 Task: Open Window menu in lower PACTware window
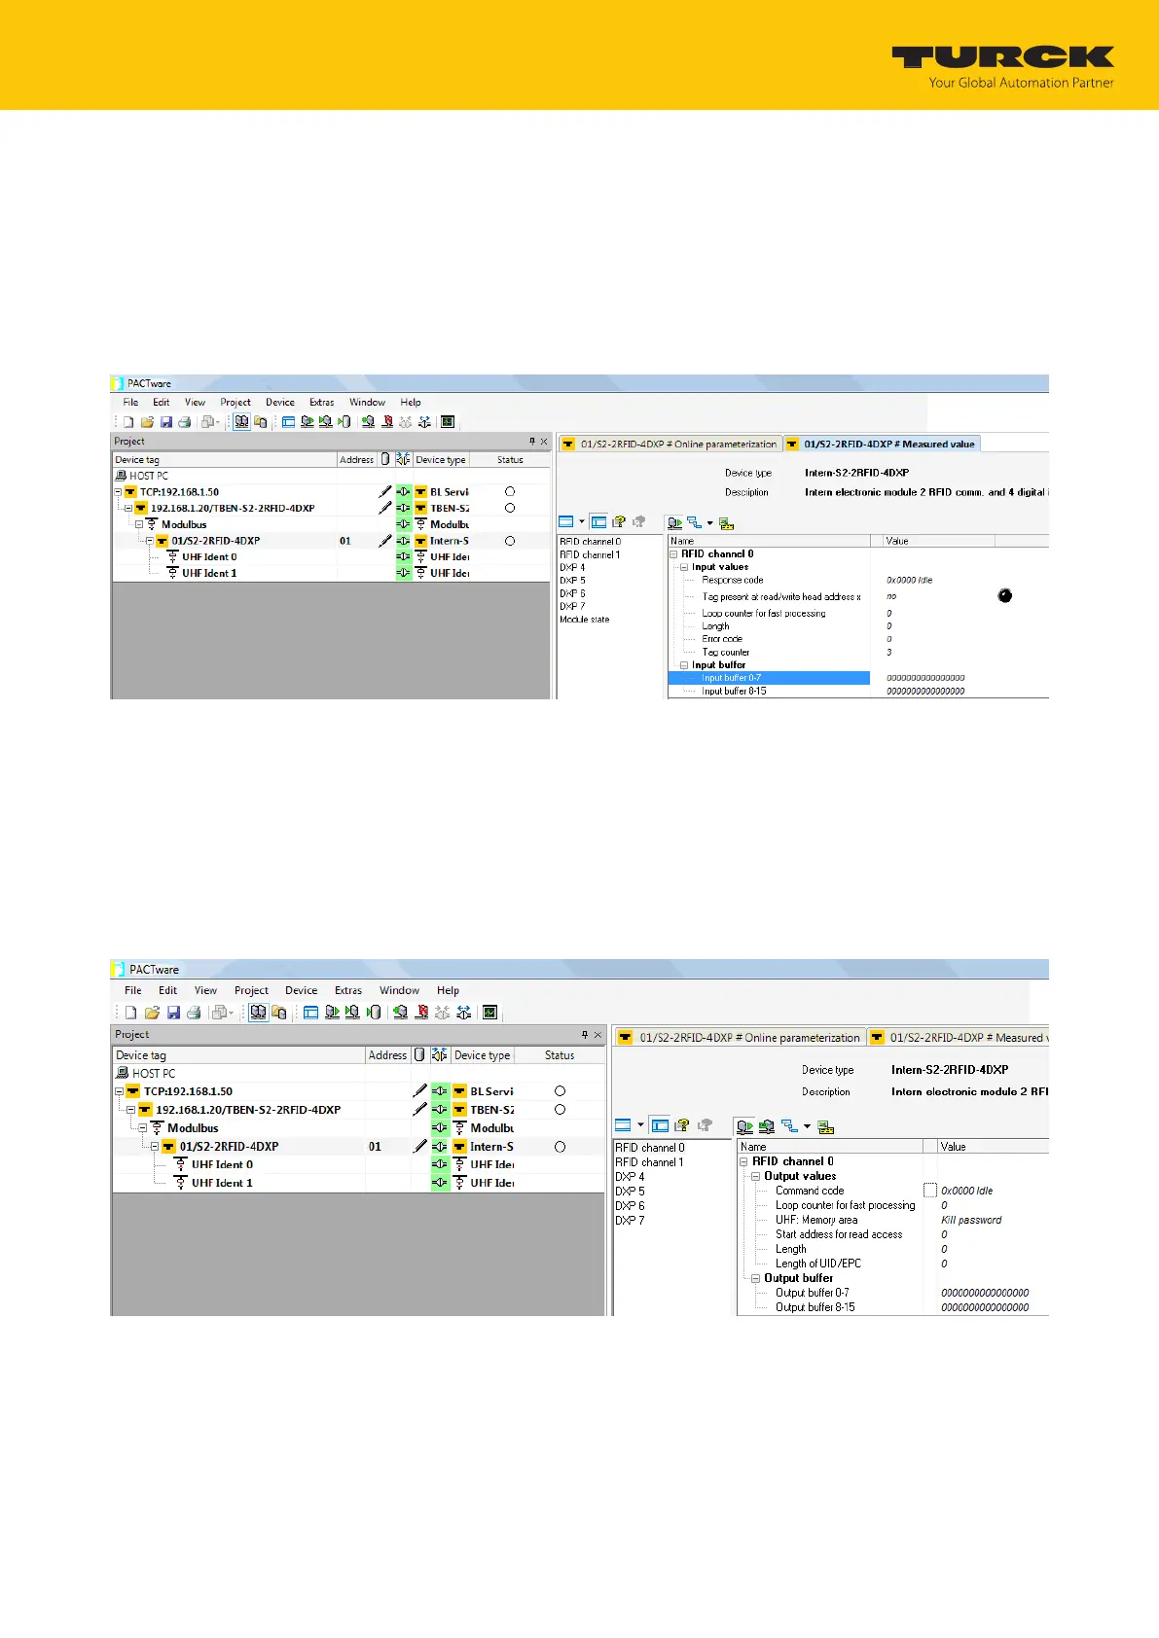[x=399, y=990]
